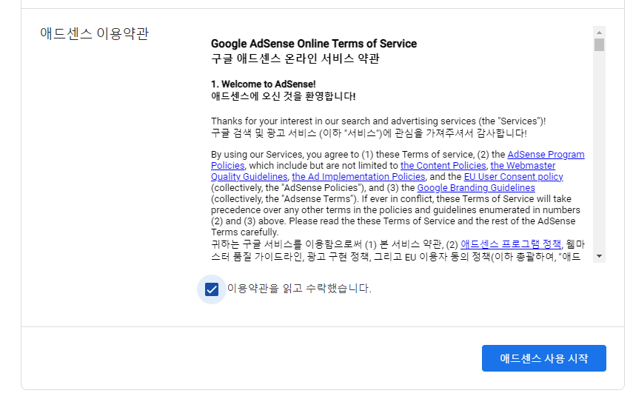The height and width of the screenshot is (396, 633).
Task: Open the Ad Implementation Policies link
Action: click(x=358, y=177)
